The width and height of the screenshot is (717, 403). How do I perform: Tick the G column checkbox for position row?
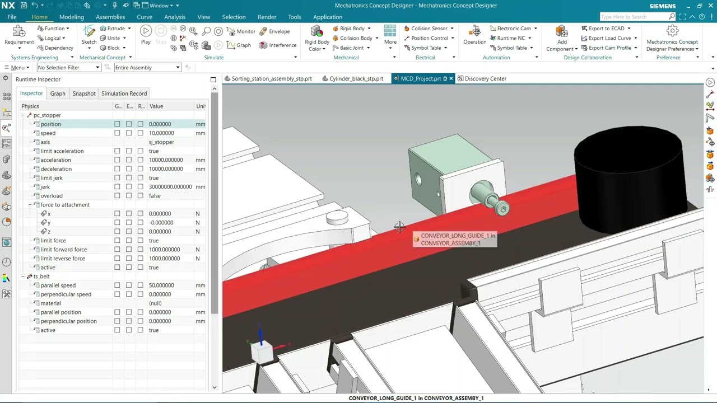point(117,124)
